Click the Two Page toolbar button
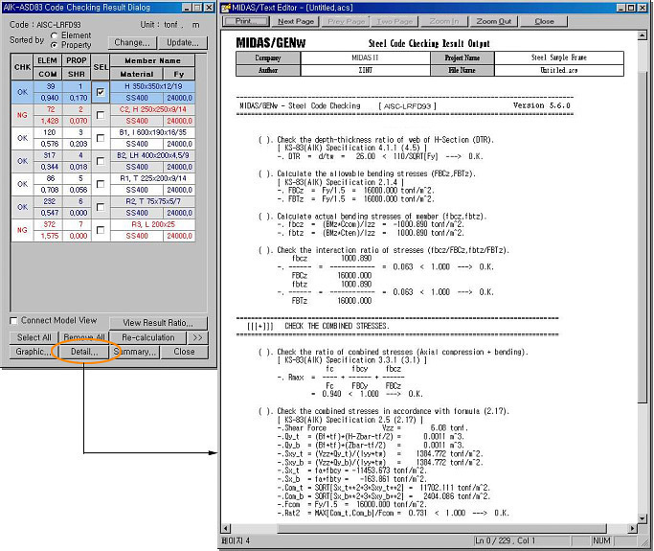Screen dimensions: 654x551 [x=395, y=21]
